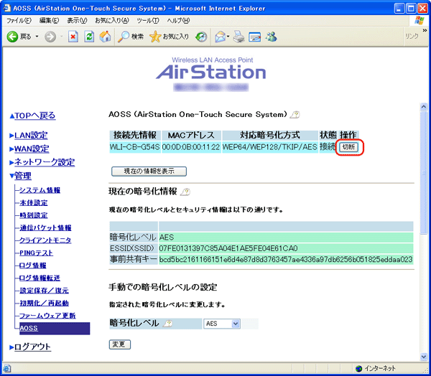Image resolution: width=431 pixels, height=376 pixels.
Task: Open the 時刻設定 link
Action: coord(34,215)
